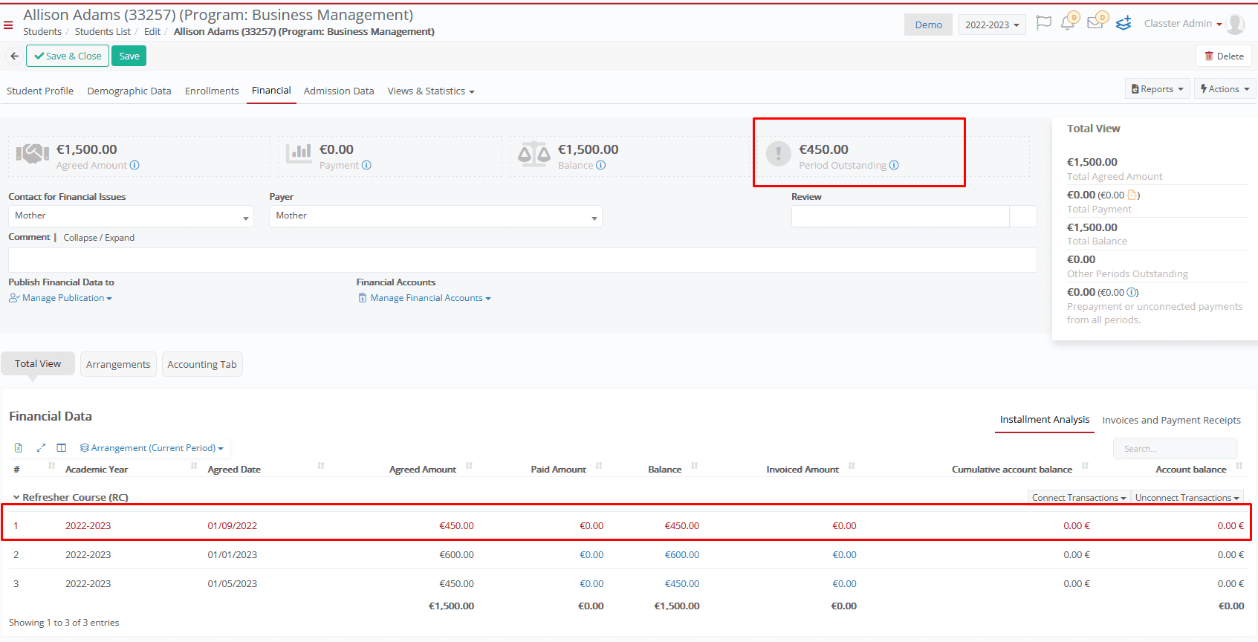This screenshot has width=1258, height=642.
Task: Click into the Comment text field
Action: [522, 260]
